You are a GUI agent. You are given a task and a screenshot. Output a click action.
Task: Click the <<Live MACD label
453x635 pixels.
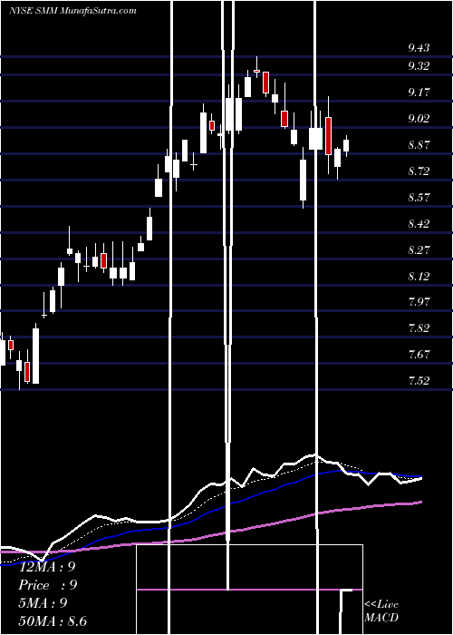(381, 611)
